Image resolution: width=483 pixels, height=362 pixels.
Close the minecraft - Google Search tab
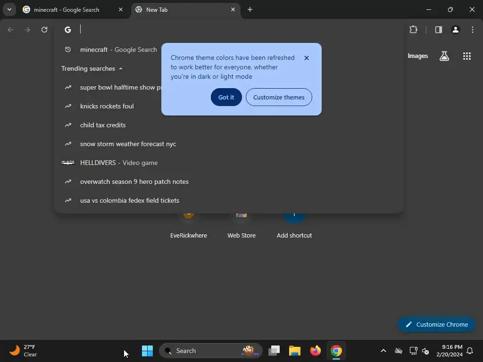(x=121, y=9)
